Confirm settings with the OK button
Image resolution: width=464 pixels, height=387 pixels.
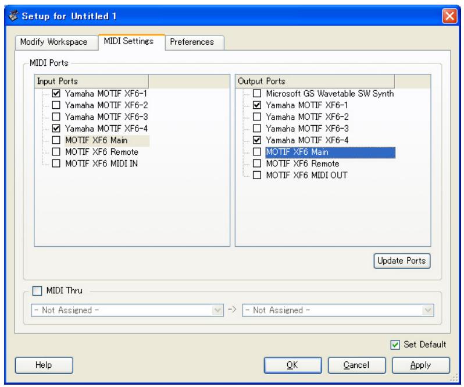click(x=292, y=365)
